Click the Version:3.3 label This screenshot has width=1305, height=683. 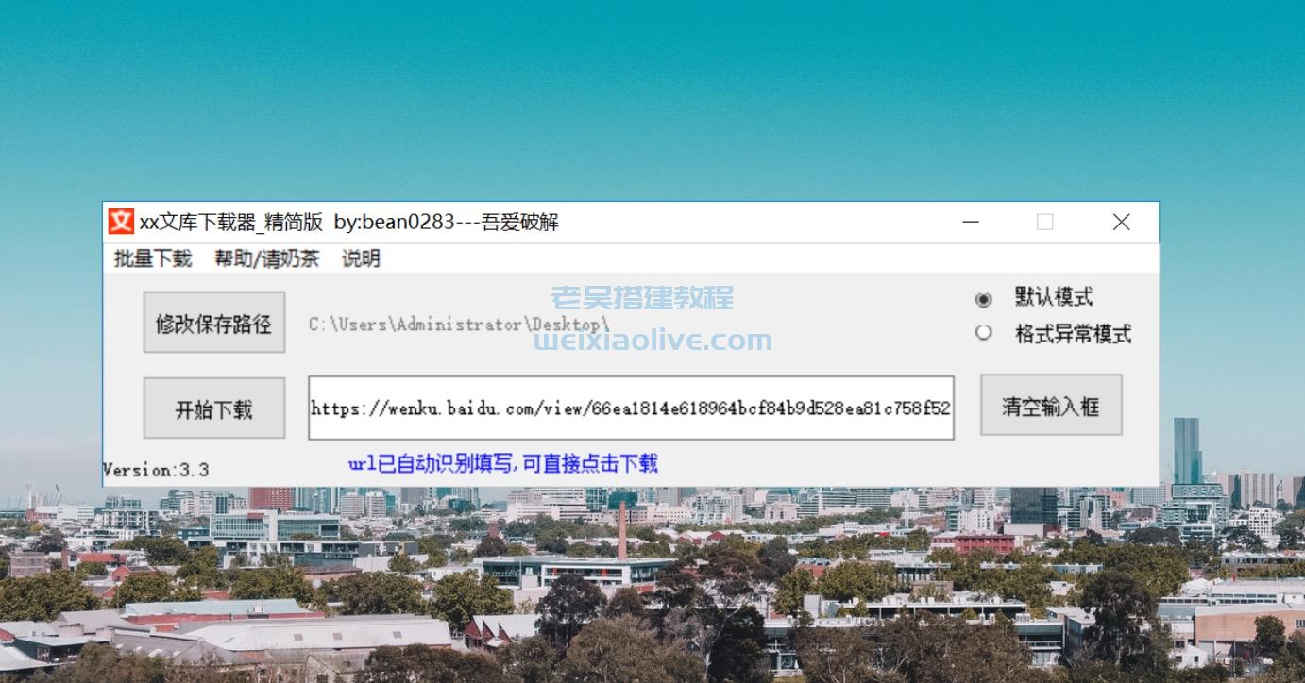point(156,470)
